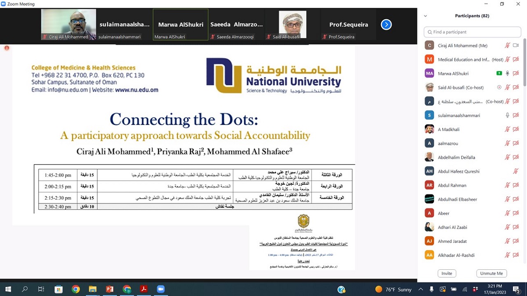Select Marwa AlShukri's active speaker tile
This screenshot has width=527, height=296.
(x=180, y=25)
